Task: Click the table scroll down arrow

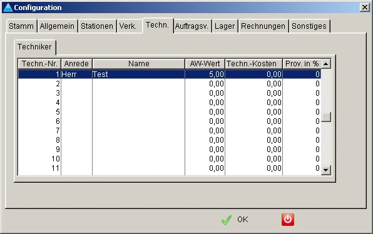Action: (x=326, y=170)
